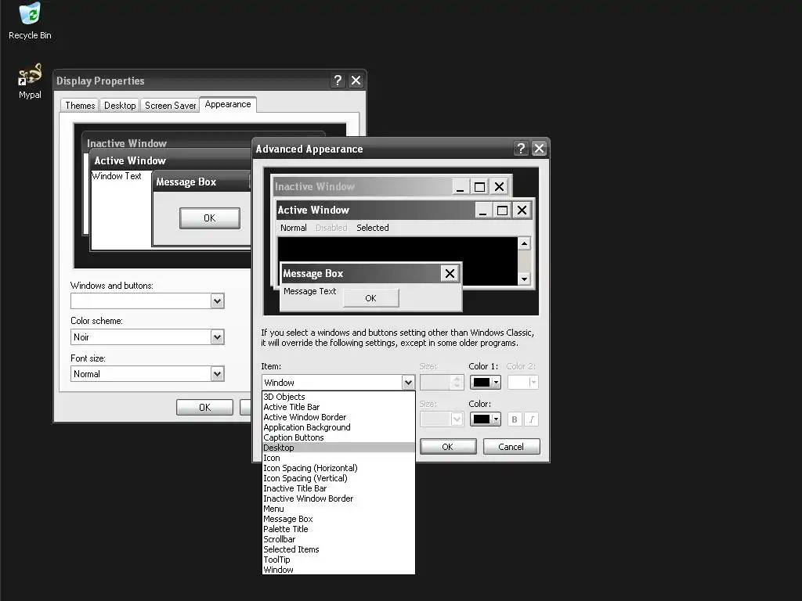802x601 pixels.
Task: Toggle the italic font button
Action: click(x=532, y=419)
